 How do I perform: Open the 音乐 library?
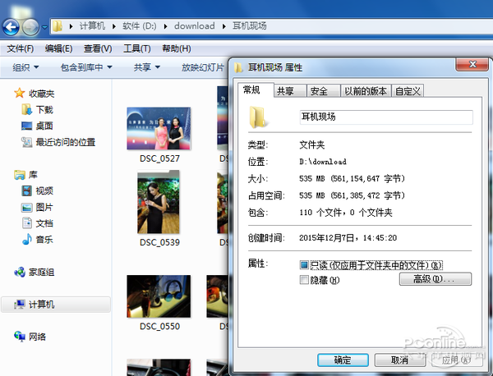[x=38, y=240]
